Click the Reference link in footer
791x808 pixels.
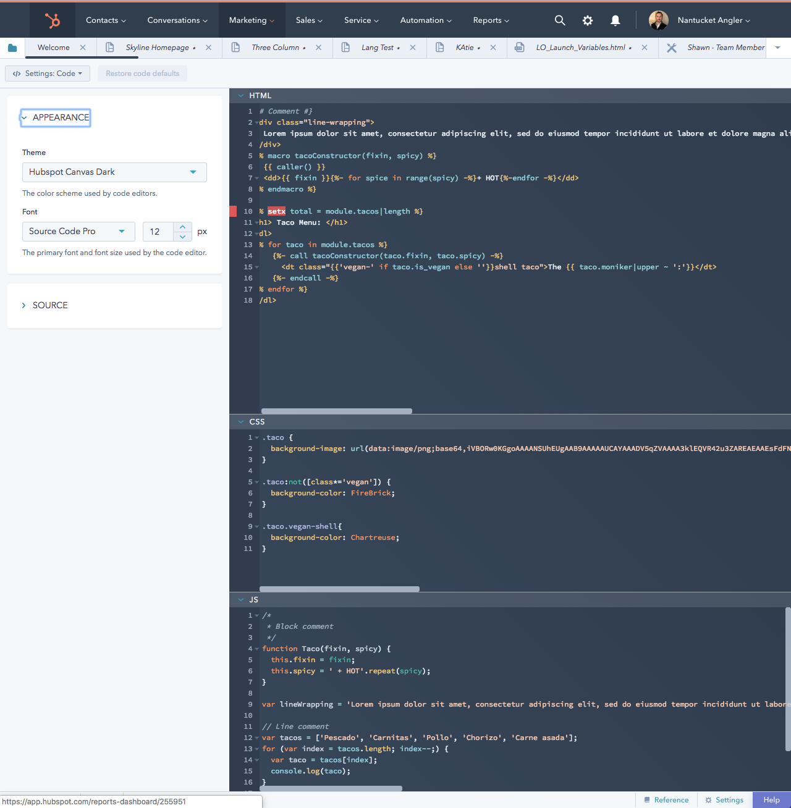[x=666, y=800]
